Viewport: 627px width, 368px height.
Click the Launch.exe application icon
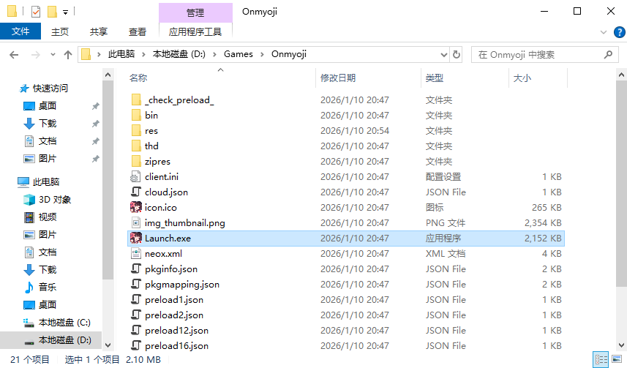(x=136, y=239)
